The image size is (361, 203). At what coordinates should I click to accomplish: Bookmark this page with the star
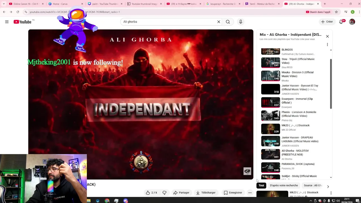click(336, 12)
